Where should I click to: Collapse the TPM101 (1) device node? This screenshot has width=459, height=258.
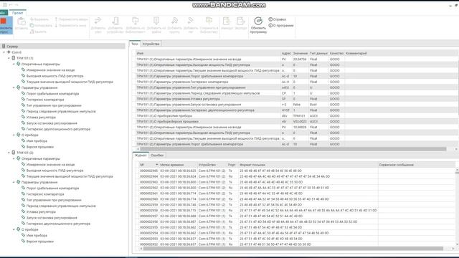(9, 58)
